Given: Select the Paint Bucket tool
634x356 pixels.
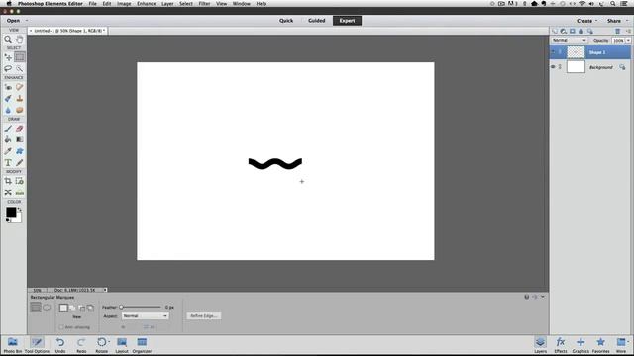Looking at the screenshot, I should click(x=8, y=139).
